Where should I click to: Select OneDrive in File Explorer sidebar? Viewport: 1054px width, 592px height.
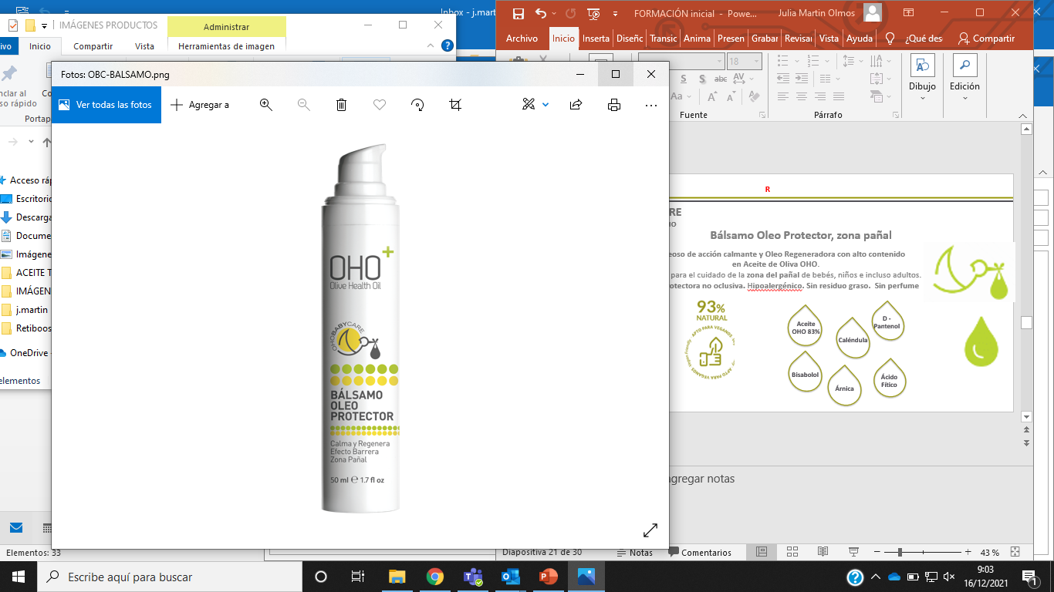point(25,353)
